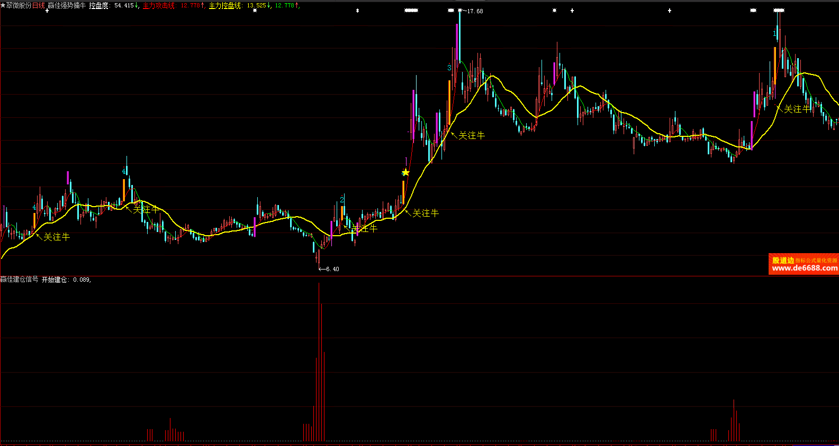This screenshot has width=839, height=446.
Task: Open the www.de6688.com link
Action: point(804,268)
